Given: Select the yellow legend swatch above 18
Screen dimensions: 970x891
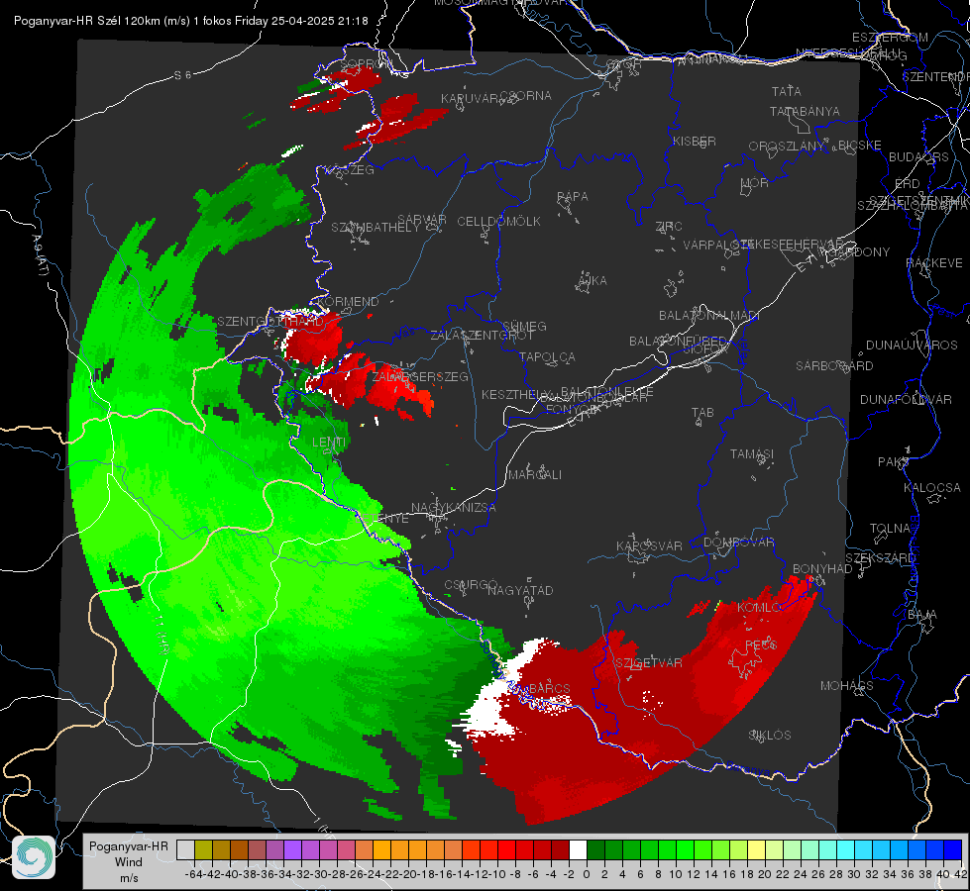Looking at the screenshot, I should pos(757,849).
